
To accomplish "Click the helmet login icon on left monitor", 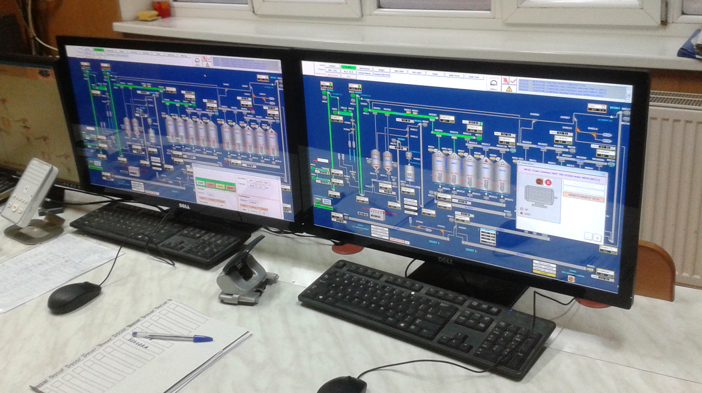I will tap(197, 60).
